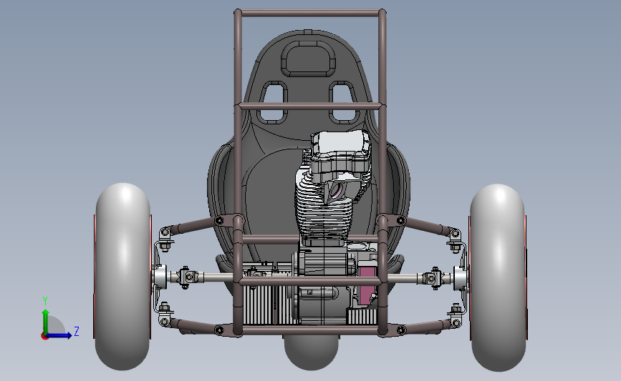Pick the right universal joint
The width and height of the screenshot is (621, 381).
point(433,278)
